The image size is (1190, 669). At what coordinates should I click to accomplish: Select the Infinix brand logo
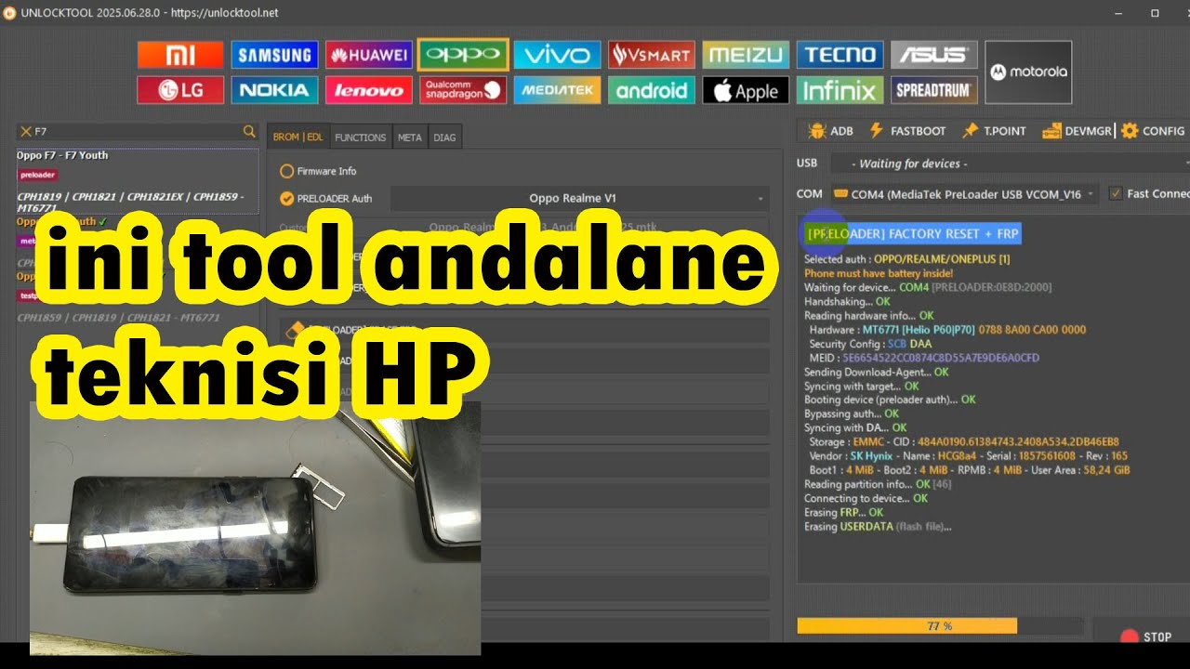pos(840,90)
